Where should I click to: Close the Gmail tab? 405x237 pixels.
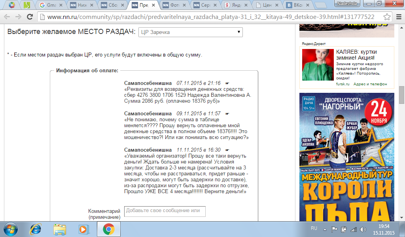point(61,5)
